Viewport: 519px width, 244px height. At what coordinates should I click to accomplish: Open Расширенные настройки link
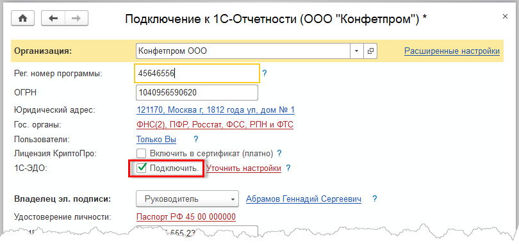pyautogui.click(x=452, y=51)
